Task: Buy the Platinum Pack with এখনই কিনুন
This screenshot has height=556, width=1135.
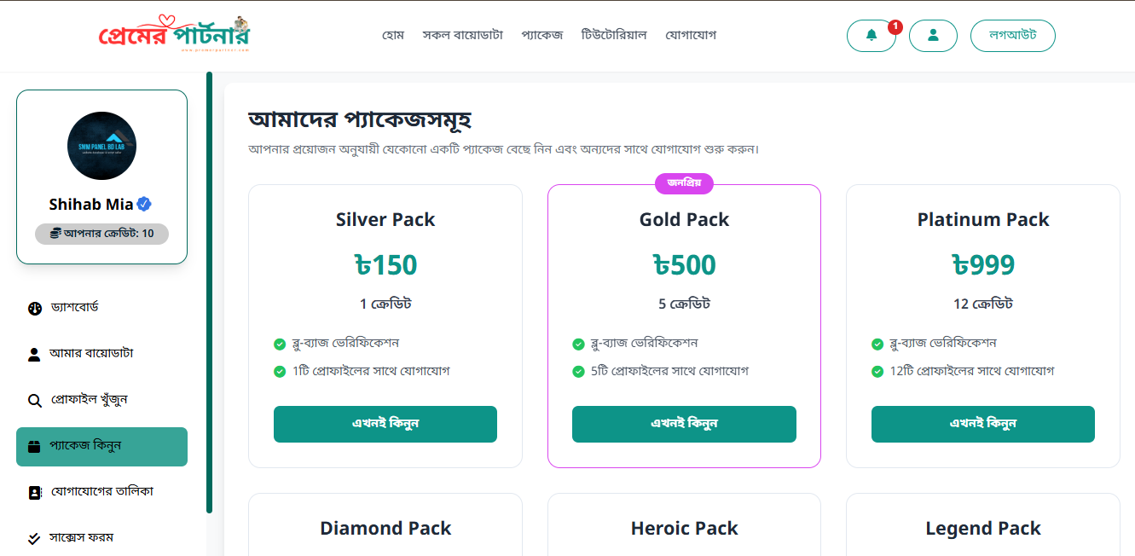Action: tap(983, 424)
